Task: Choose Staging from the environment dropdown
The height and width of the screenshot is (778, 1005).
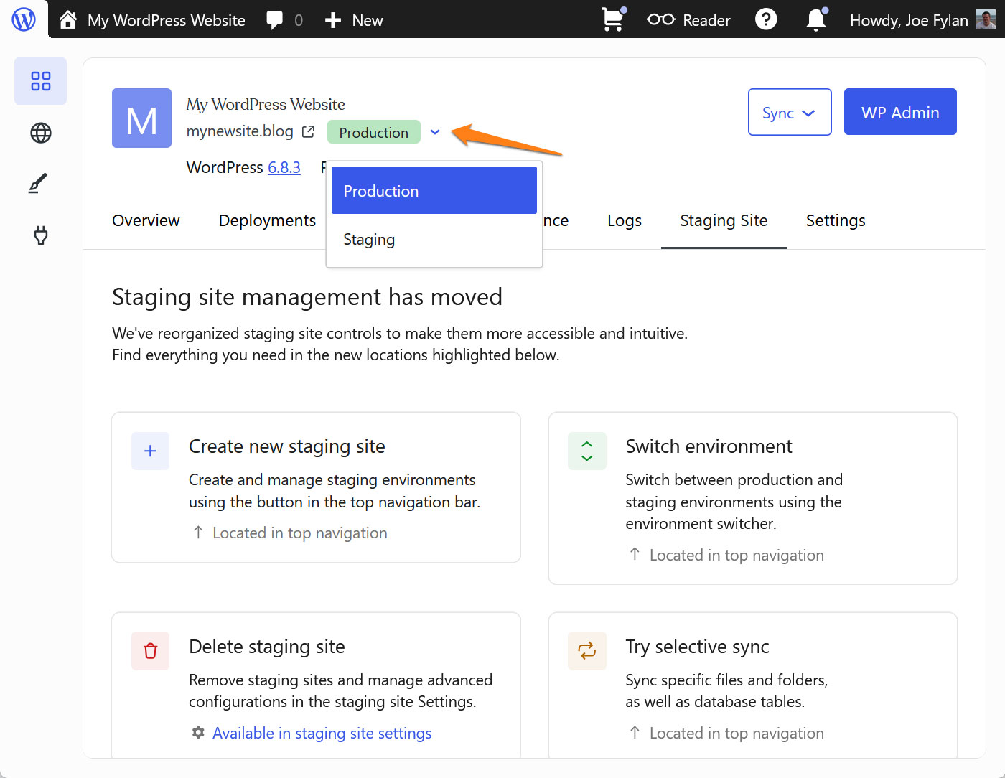Action: (x=369, y=240)
